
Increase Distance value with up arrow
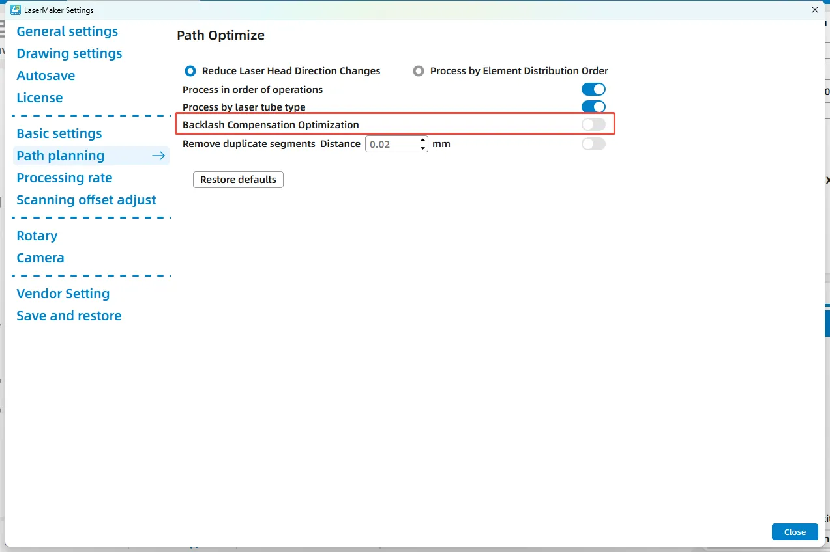[423, 140]
